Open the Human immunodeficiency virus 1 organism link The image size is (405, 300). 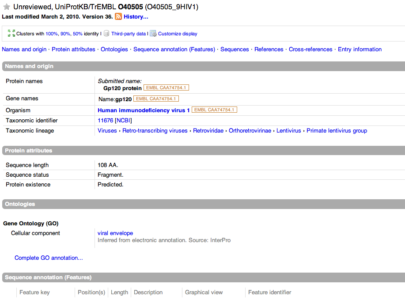pyautogui.click(x=144, y=110)
